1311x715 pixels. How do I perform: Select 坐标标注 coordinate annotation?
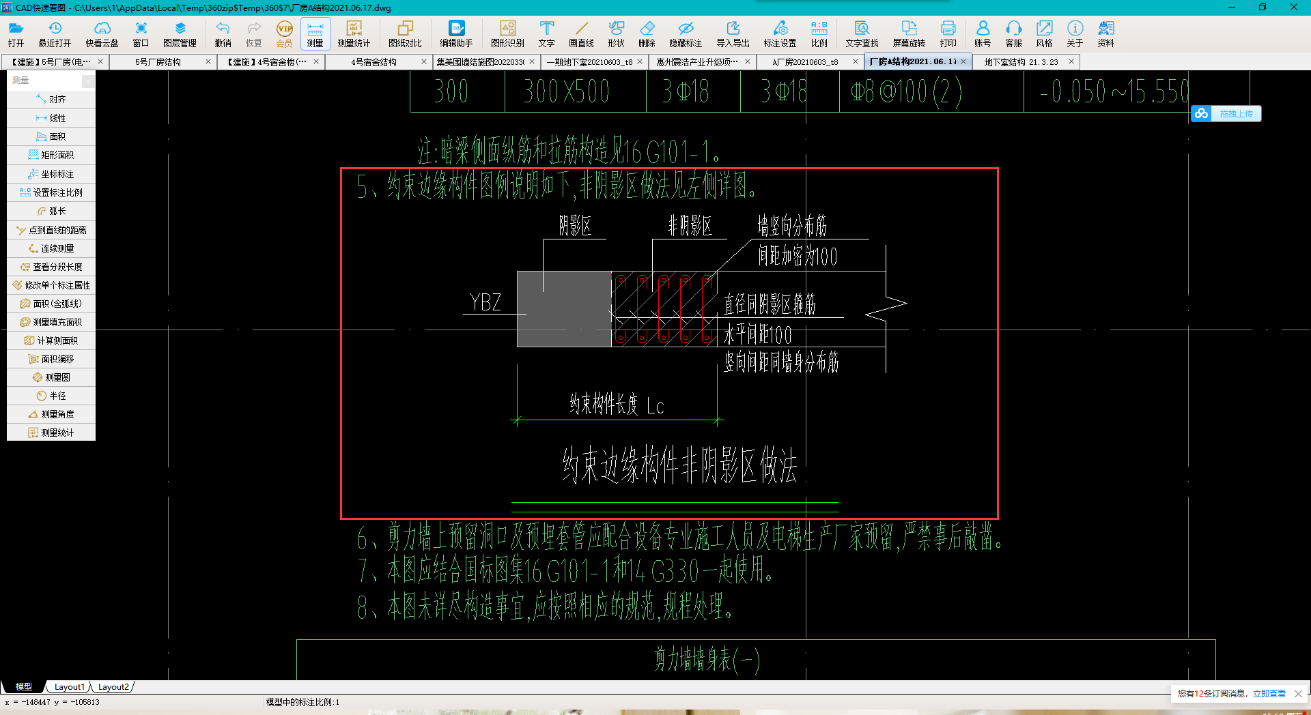tap(51, 174)
